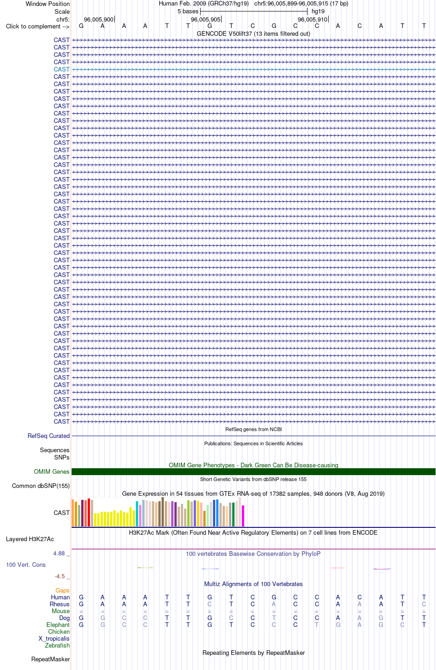The image size is (436, 670).
Task: Click the dark green OMIM gene bar
Action: [x=253, y=472]
